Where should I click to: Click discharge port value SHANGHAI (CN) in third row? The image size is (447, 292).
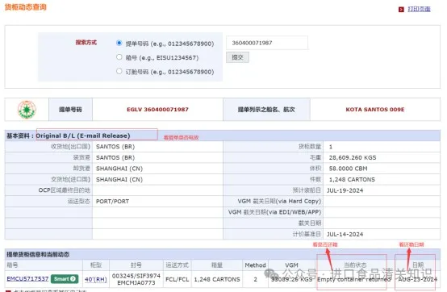click(119, 169)
